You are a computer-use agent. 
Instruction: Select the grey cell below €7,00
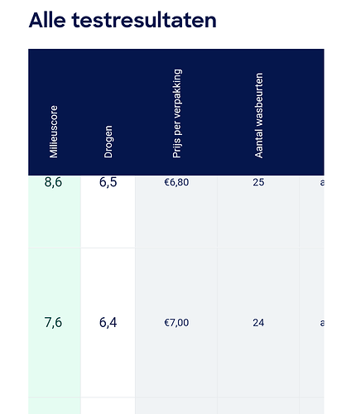click(x=176, y=406)
